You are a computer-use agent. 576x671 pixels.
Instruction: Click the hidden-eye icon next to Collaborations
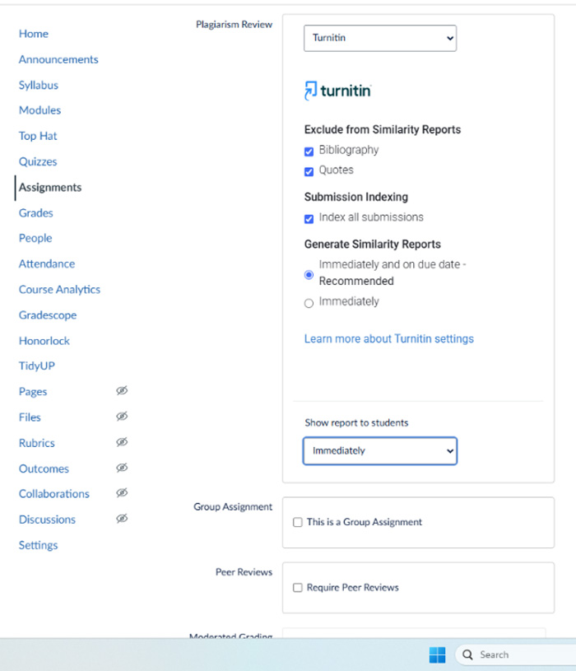click(122, 493)
